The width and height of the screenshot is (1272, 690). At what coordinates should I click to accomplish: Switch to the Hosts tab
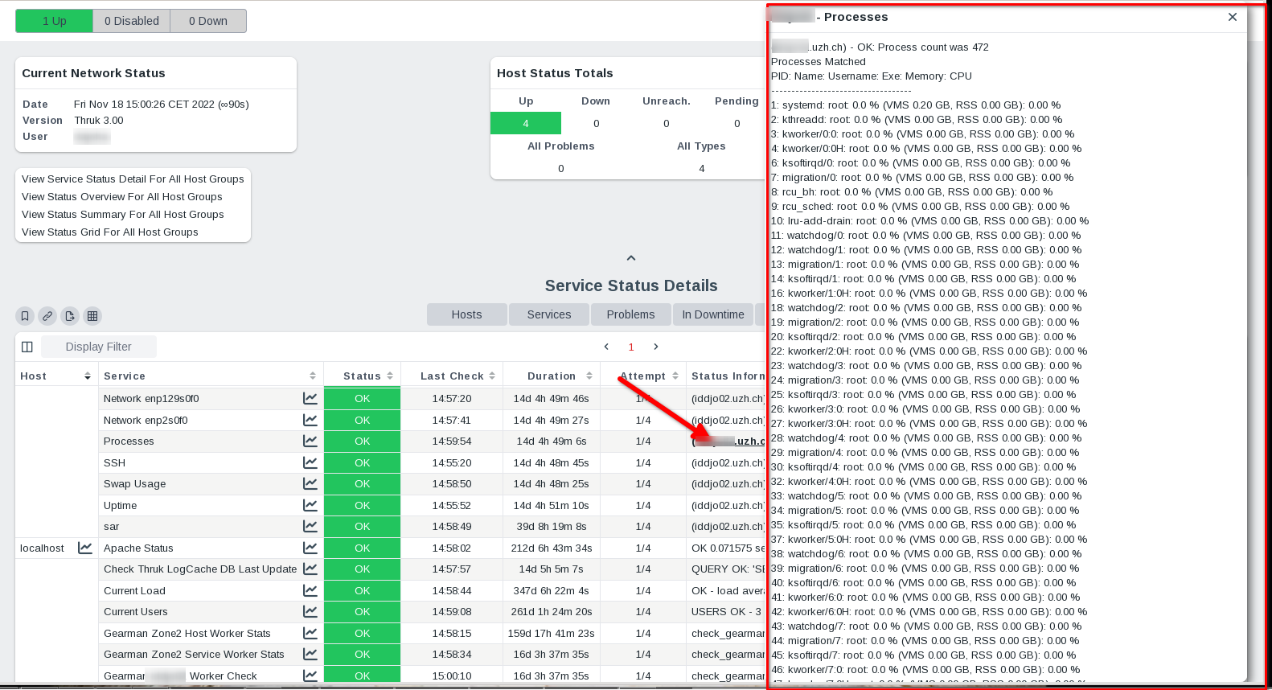[466, 314]
